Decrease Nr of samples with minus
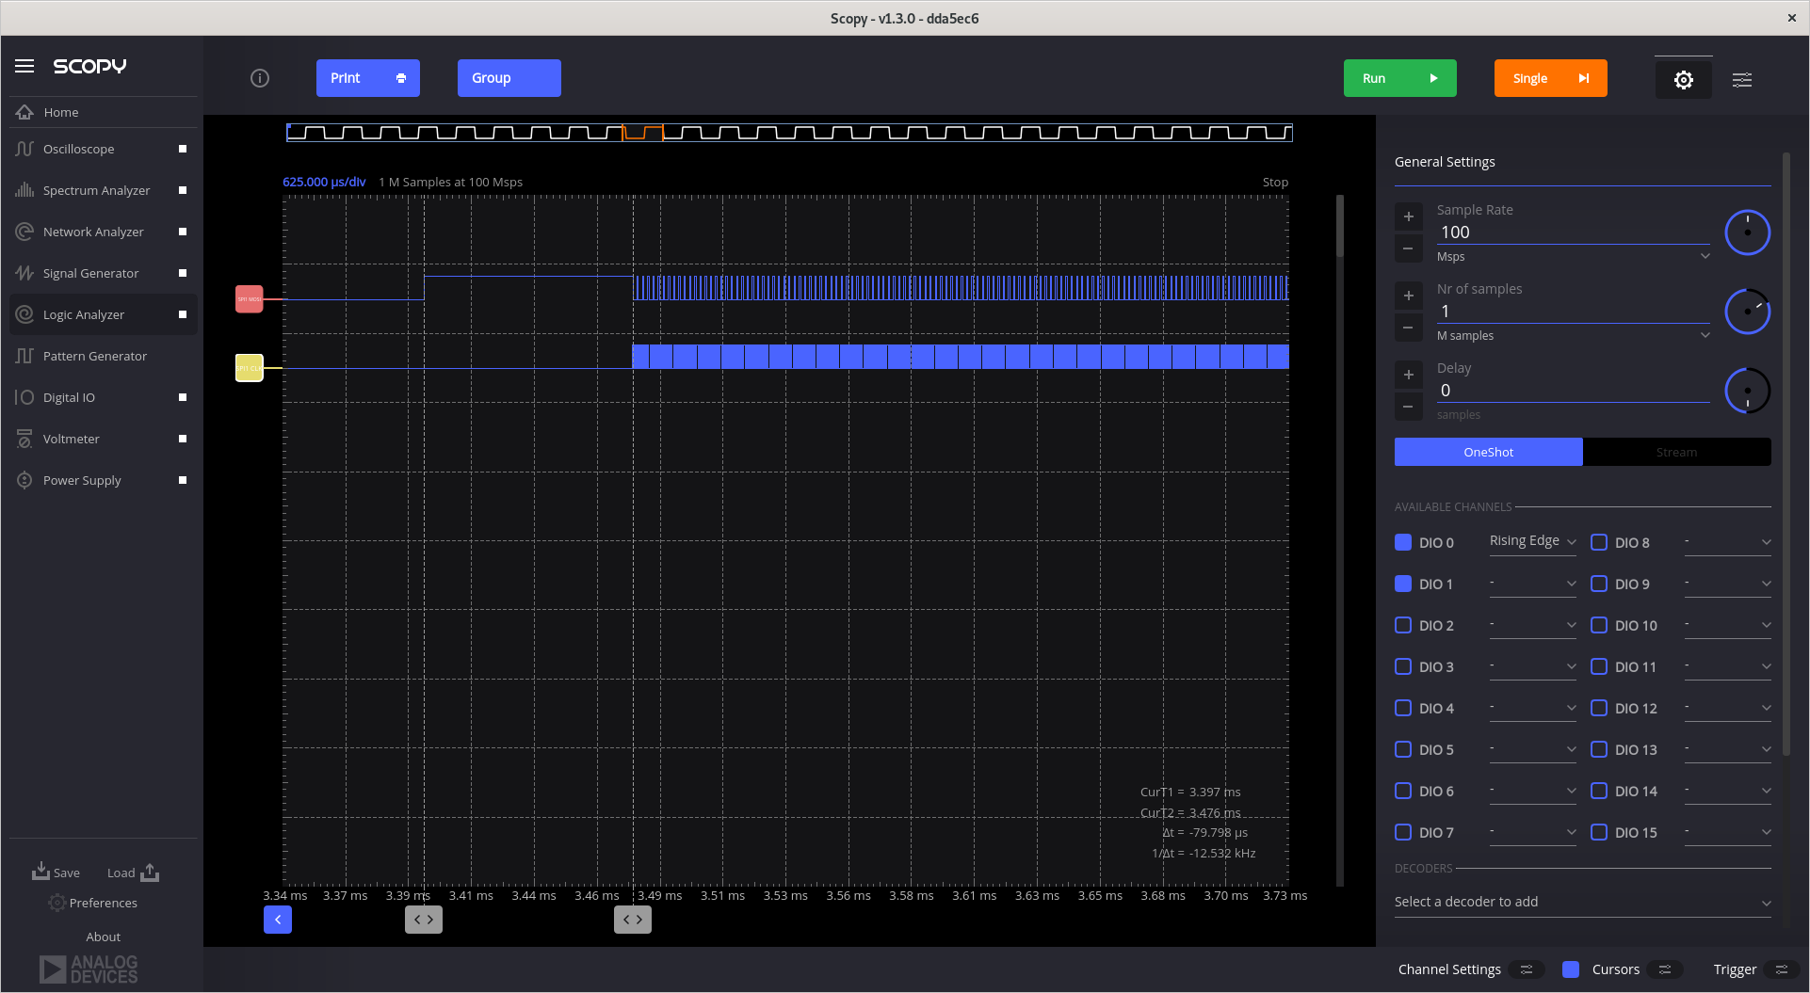The image size is (1810, 993). [1408, 328]
